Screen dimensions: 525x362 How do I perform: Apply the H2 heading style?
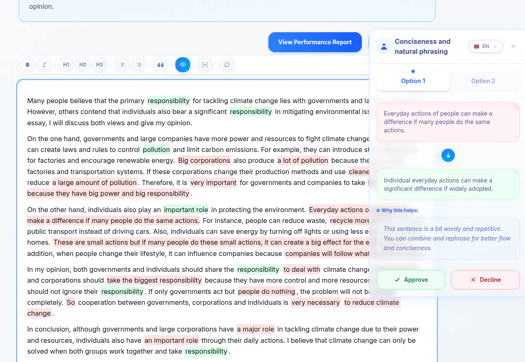tap(83, 65)
